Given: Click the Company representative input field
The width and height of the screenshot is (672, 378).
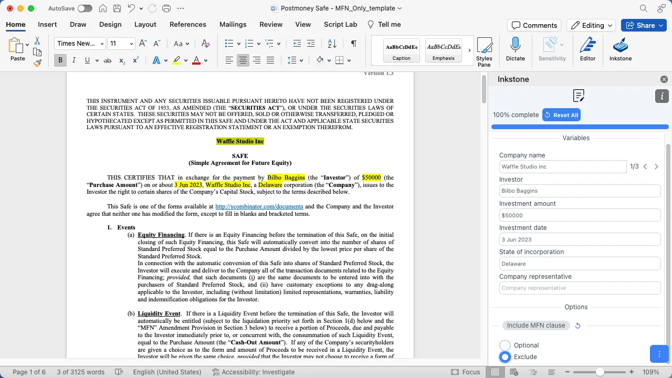Looking at the screenshot, I should (x=580, y=288).
